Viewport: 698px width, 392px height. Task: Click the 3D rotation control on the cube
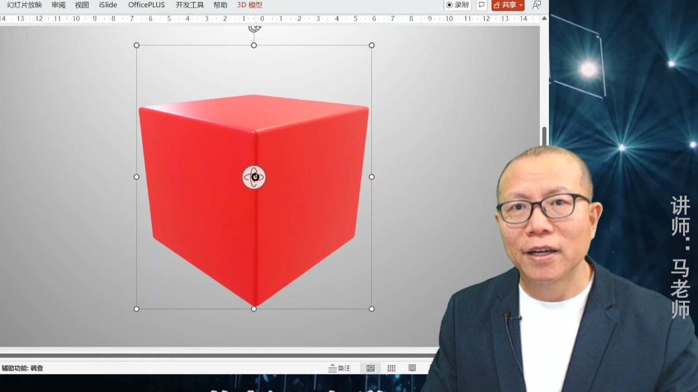point(253,177)
